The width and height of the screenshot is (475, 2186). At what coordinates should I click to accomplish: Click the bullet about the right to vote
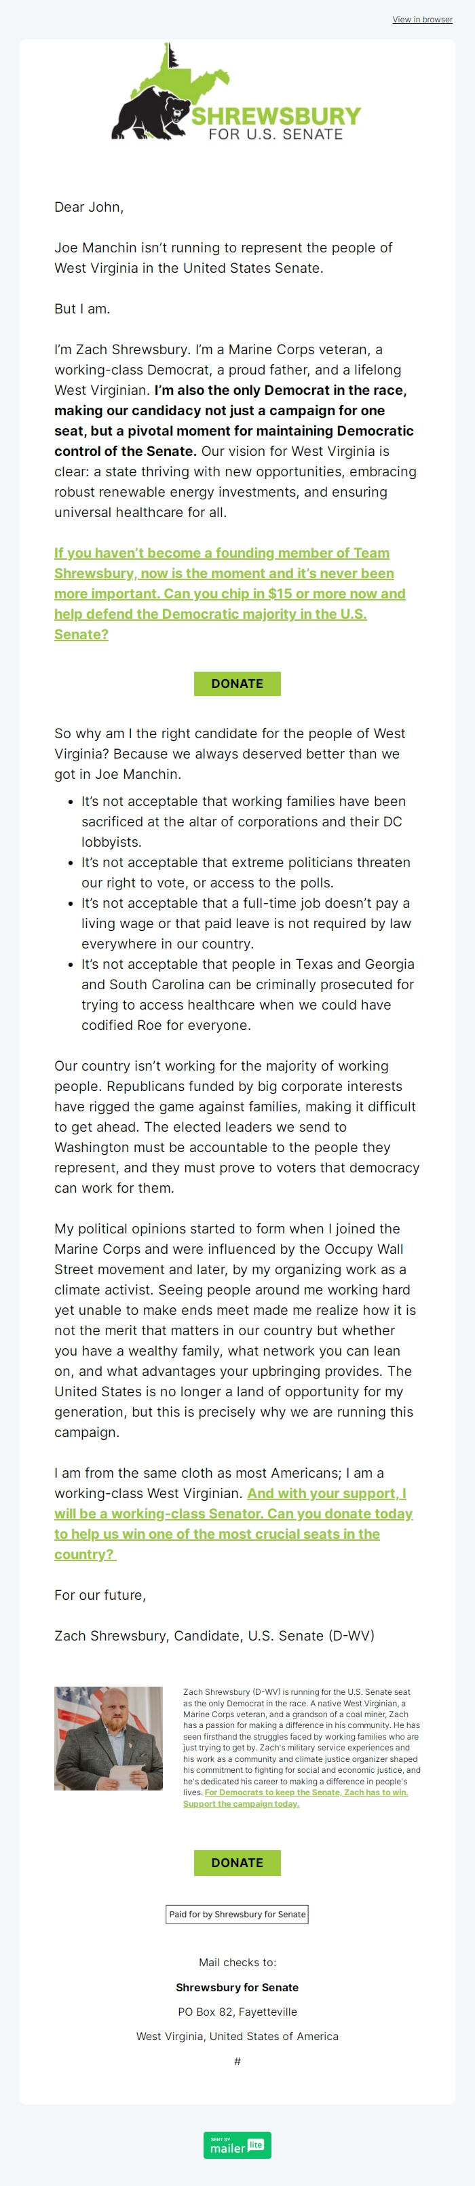point(246,873)
